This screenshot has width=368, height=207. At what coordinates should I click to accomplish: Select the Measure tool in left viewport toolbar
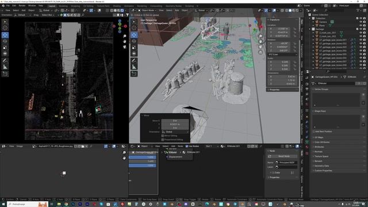tap(5, 67)
